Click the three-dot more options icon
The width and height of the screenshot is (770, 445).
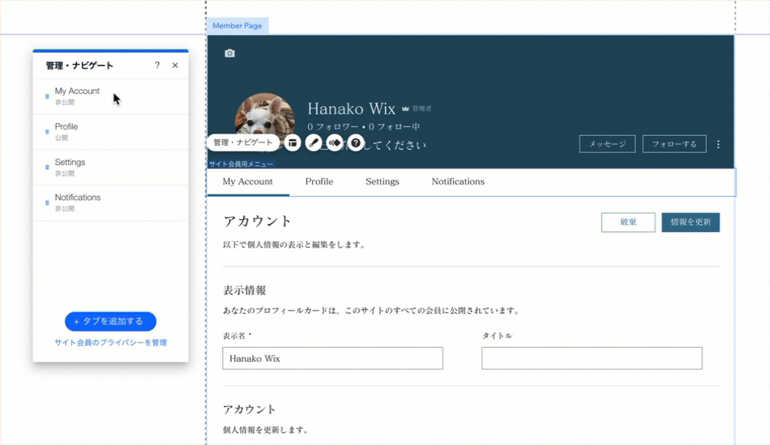[x=718, y=144]
